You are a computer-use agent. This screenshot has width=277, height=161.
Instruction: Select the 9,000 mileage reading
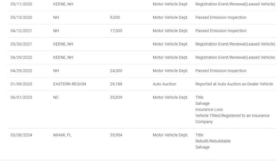click(x=115, y=18)
